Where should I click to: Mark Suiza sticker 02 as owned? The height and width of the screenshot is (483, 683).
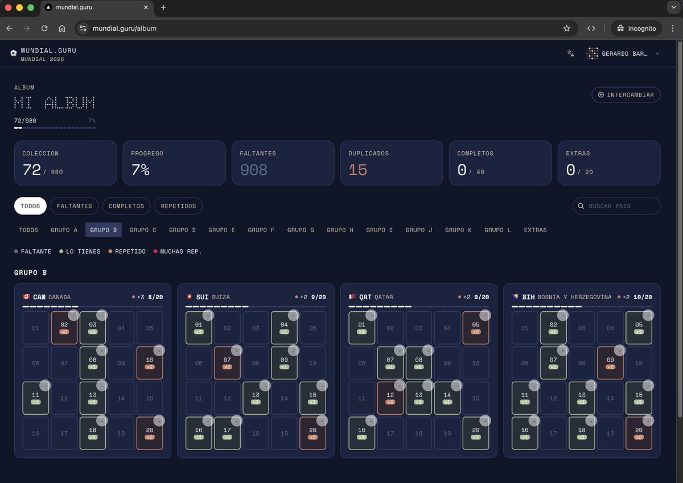click(227, 328)
